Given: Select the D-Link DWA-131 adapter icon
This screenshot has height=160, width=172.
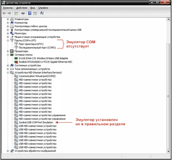Looking at the screenshot, I should pyautogui.click(x=16, y=58).
